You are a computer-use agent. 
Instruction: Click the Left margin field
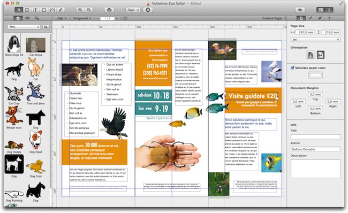(298, 101)
